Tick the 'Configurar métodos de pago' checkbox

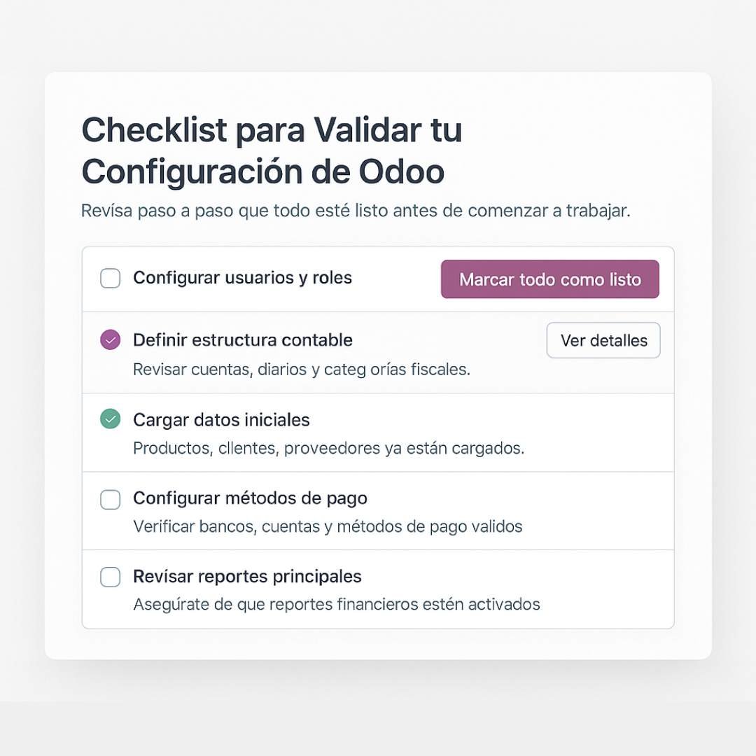pyautogui.click(x=110, y=499)
